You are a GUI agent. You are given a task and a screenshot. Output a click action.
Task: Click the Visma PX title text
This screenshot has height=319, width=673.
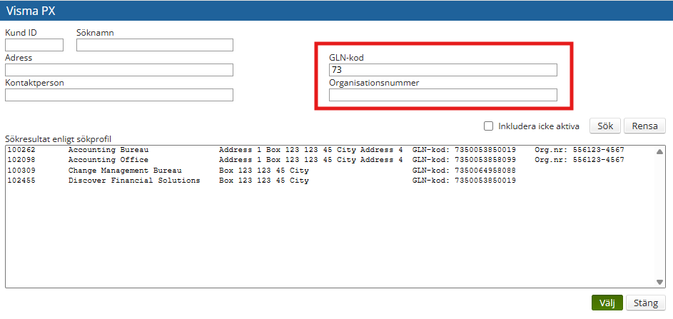click(x=31, y=11)
